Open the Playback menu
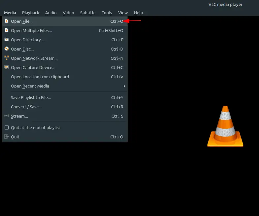 pos(31,13)
